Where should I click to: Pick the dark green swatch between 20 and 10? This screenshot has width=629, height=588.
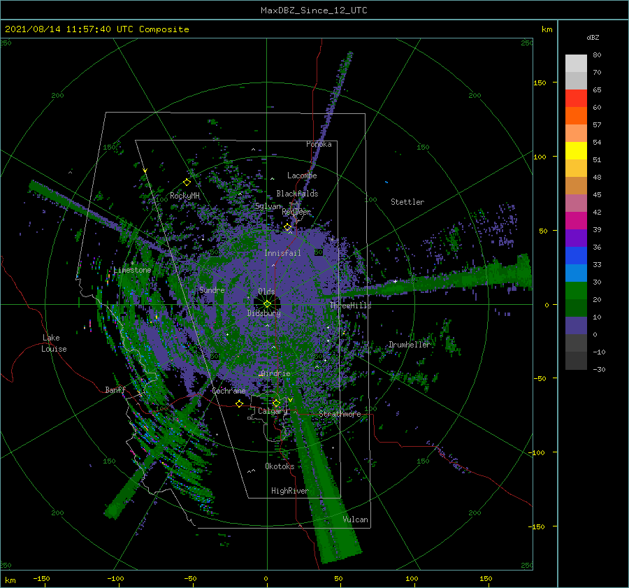[576, 308]
